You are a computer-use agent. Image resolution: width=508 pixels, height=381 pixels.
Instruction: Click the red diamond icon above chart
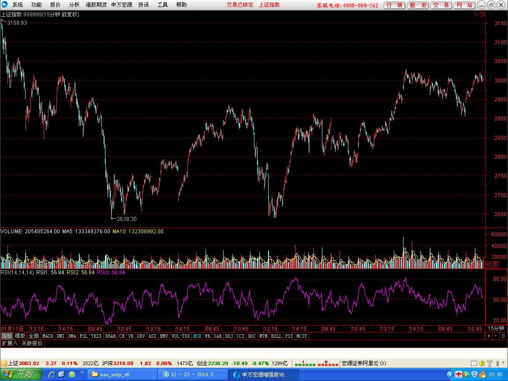(476, 14)
